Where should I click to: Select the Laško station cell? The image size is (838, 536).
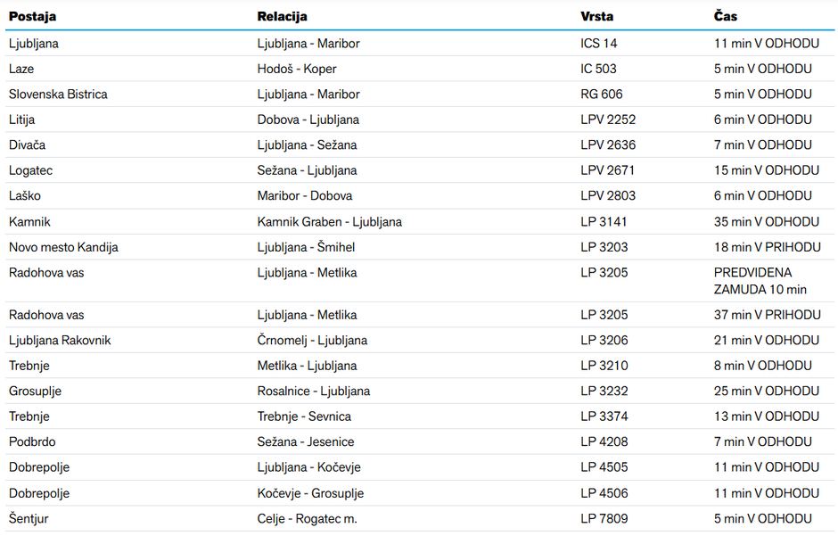point(25,195)
